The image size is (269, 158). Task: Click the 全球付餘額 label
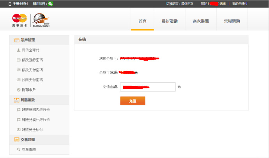[x=108, y=73]
